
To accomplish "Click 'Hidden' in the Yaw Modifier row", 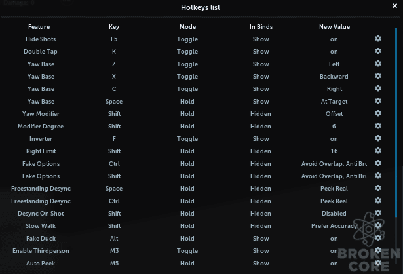I will [x=261, y=114].
